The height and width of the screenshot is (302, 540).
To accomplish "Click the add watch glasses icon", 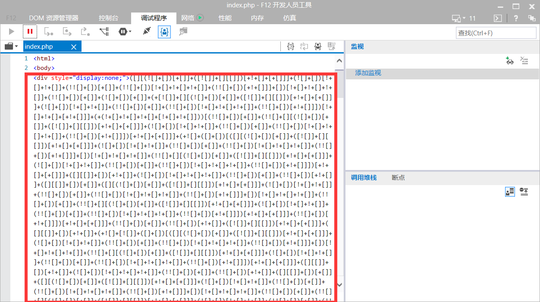I will point(510,60).
